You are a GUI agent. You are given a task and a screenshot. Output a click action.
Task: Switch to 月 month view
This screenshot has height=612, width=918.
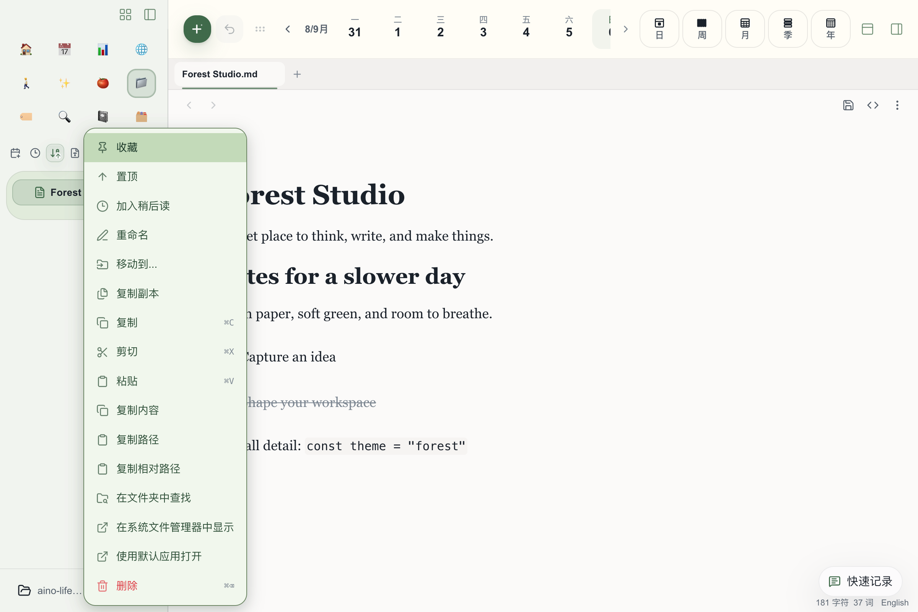click(745, 29)
